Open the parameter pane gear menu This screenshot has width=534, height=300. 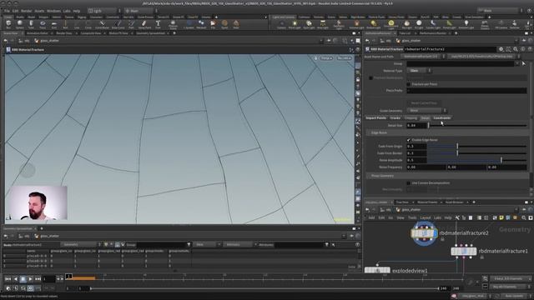coord(501,49)
